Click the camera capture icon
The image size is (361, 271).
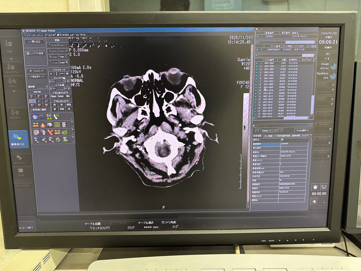[42, 117]
